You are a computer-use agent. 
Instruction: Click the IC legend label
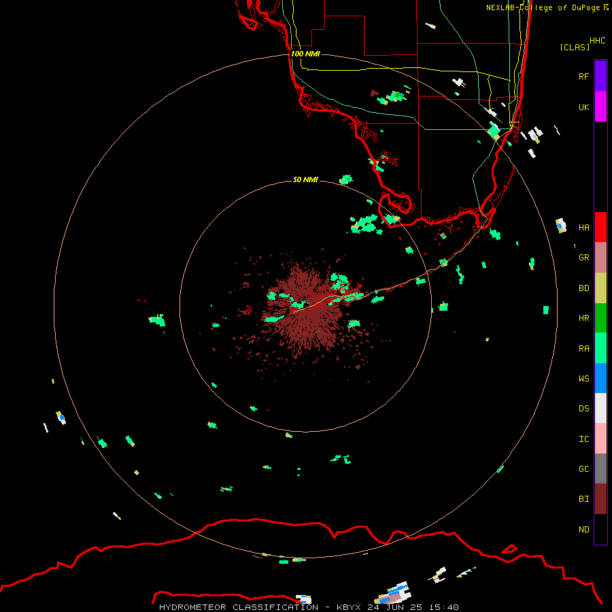tap(583, 439)
